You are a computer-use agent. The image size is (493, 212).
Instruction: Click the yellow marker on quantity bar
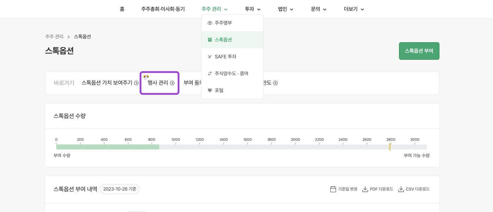point(390,147)
